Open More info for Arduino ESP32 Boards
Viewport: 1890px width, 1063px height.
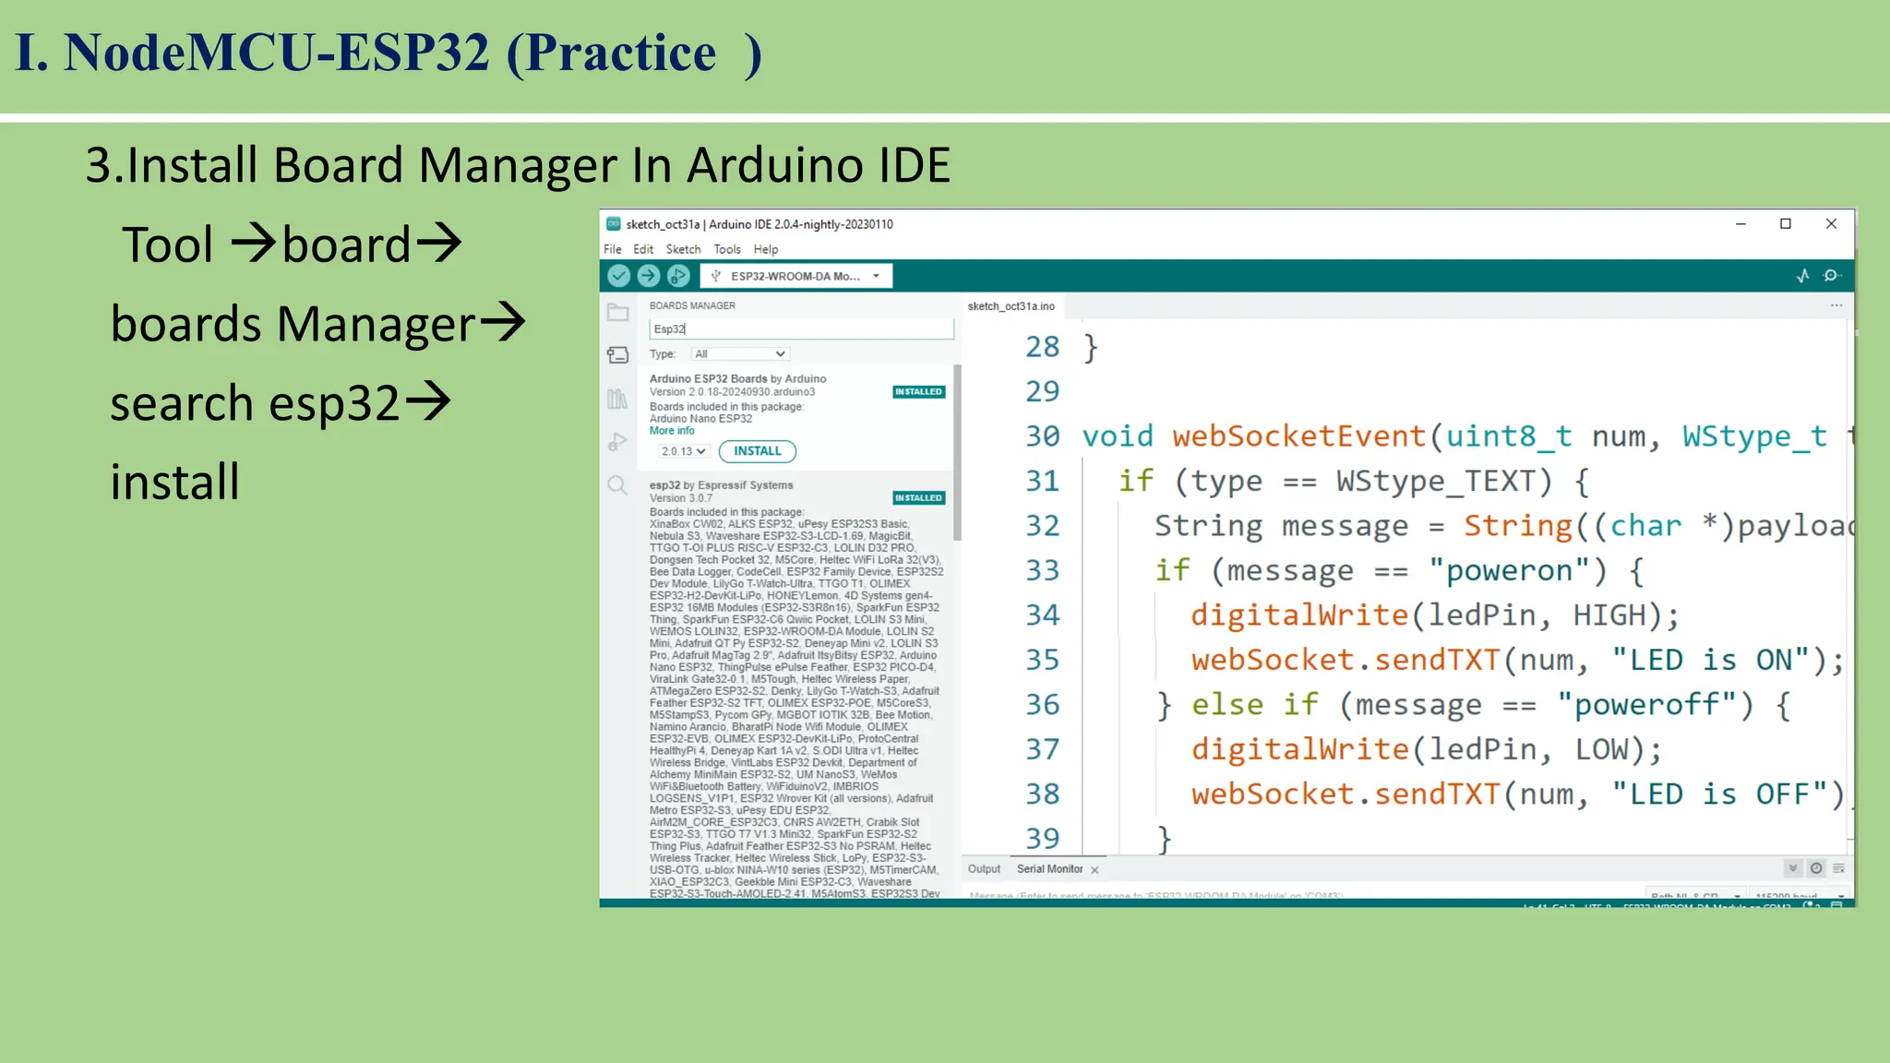pos(672,431)
